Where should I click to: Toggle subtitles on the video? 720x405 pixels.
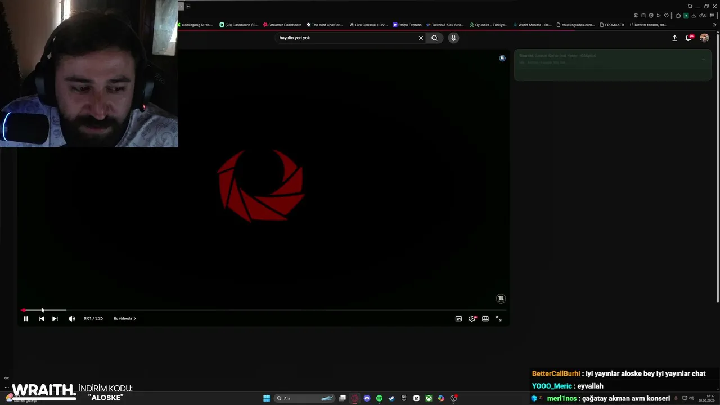pos(458,318)
